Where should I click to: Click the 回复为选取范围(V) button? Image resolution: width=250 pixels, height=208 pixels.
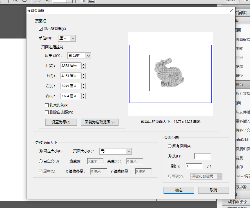coord(100,122)
